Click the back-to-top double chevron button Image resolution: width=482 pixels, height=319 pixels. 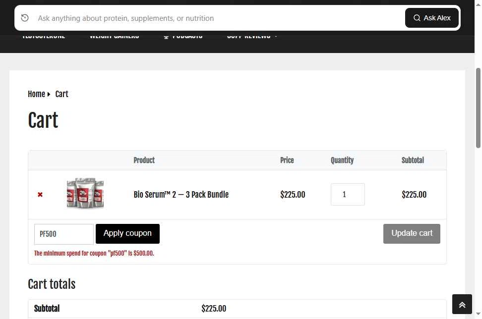[x=462, y=304]
